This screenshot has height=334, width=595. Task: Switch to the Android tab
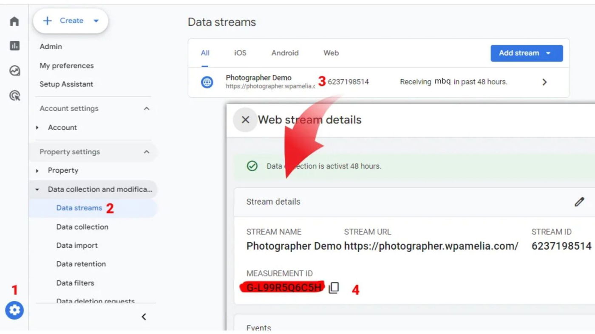pos(285,53)
